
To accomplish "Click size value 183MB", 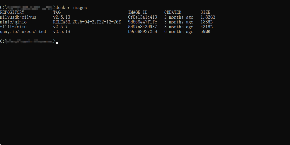I will pyautogui.click(x=206, y=22).
